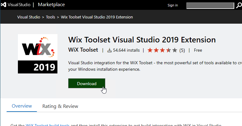Open the Tools breadcrumb
This screenshot has width=242, height=126.
(x=51, y=17)
